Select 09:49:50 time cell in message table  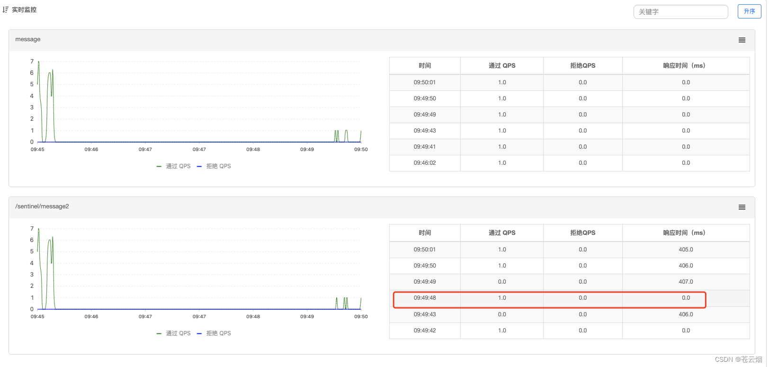pyautogui.click(x=425, y=98)
